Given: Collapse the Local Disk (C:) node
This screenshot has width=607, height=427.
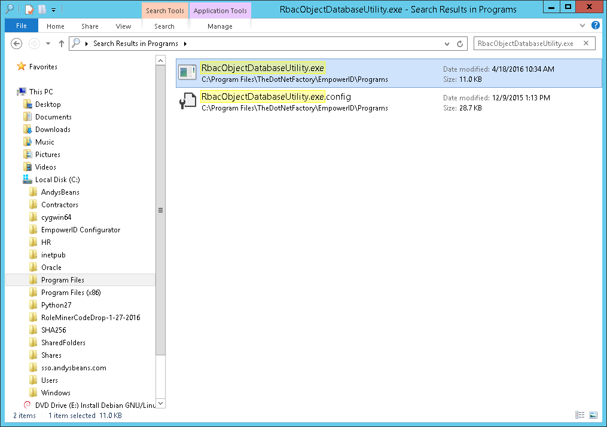Looking at the screenshot, I should (x=20, y=179).
